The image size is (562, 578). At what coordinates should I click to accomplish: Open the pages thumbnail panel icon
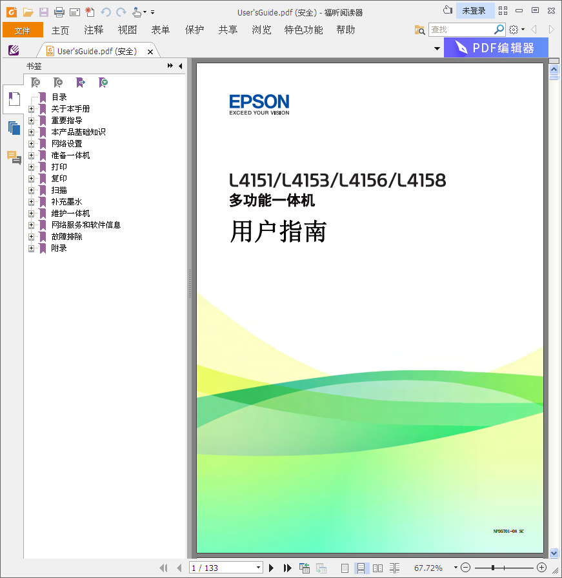pos(14,128)
